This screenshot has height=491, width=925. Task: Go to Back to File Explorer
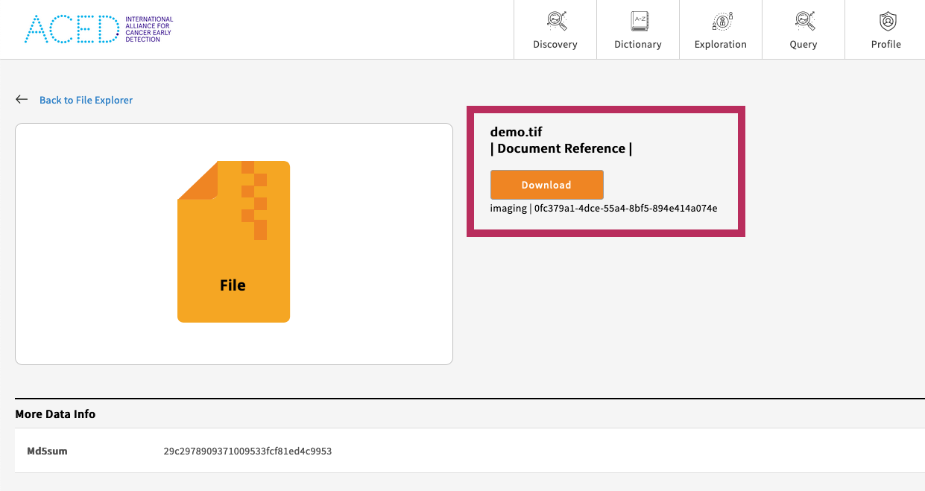pos(86,100)
